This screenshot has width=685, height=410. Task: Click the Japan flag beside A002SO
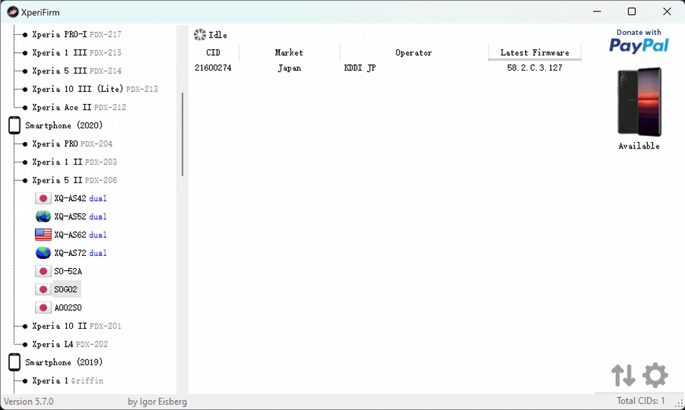[44, 308]
